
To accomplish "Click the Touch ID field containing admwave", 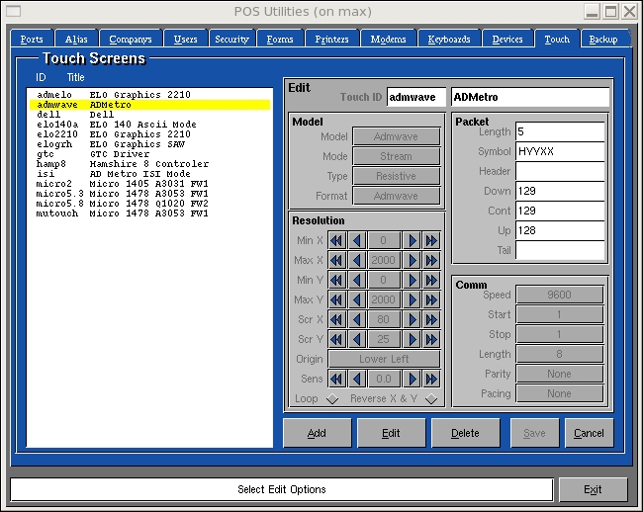I will point(415,97).
